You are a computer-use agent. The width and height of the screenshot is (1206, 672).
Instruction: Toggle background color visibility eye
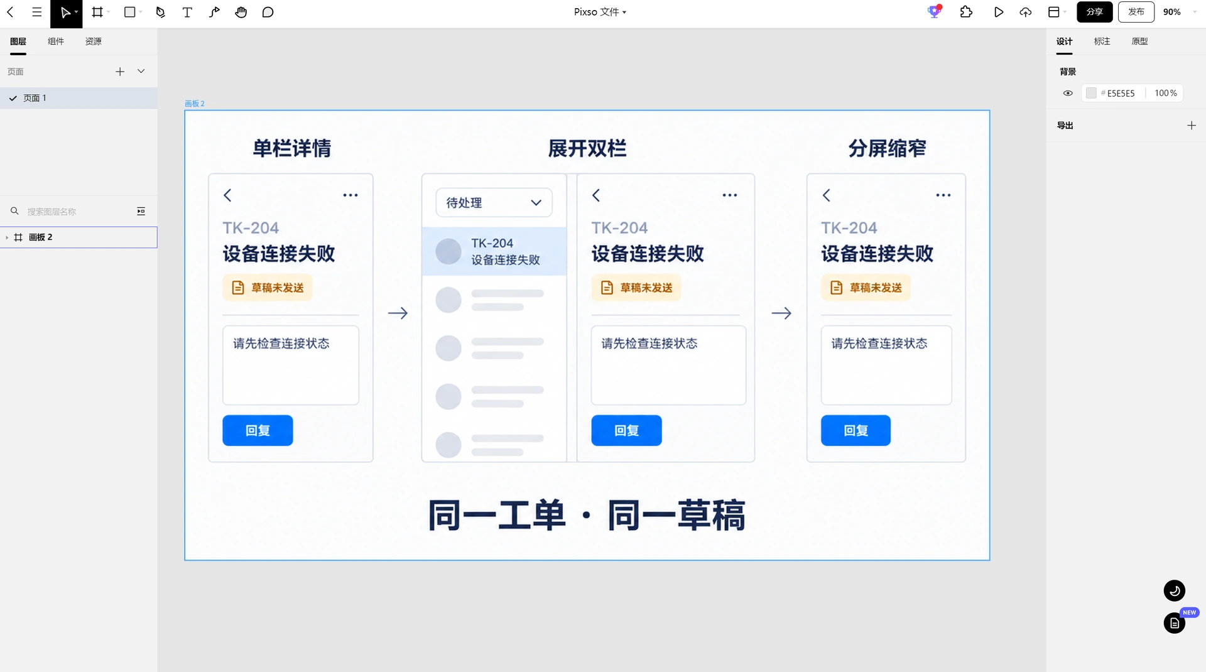[1068, 93]
